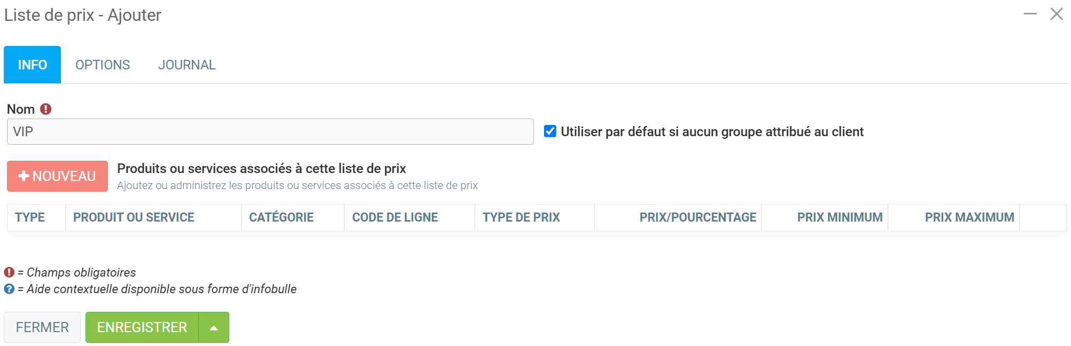Screen dimensions: 1071x346
Task: Click the Catégorie column header
Action: 281,217
